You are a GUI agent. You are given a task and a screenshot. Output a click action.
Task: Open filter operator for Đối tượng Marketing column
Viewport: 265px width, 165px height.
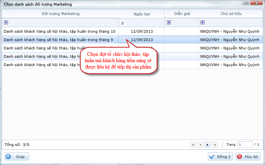[6, 22]
